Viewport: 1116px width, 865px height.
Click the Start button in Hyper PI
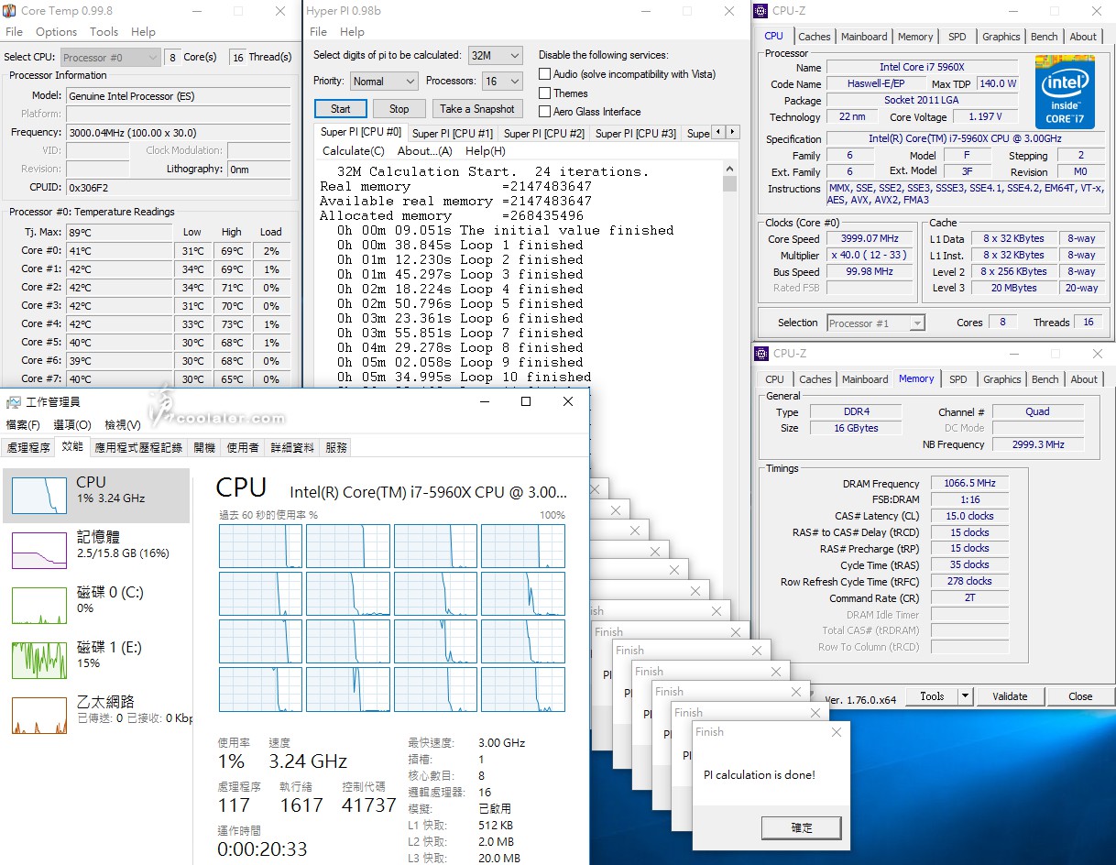[340, 108]
